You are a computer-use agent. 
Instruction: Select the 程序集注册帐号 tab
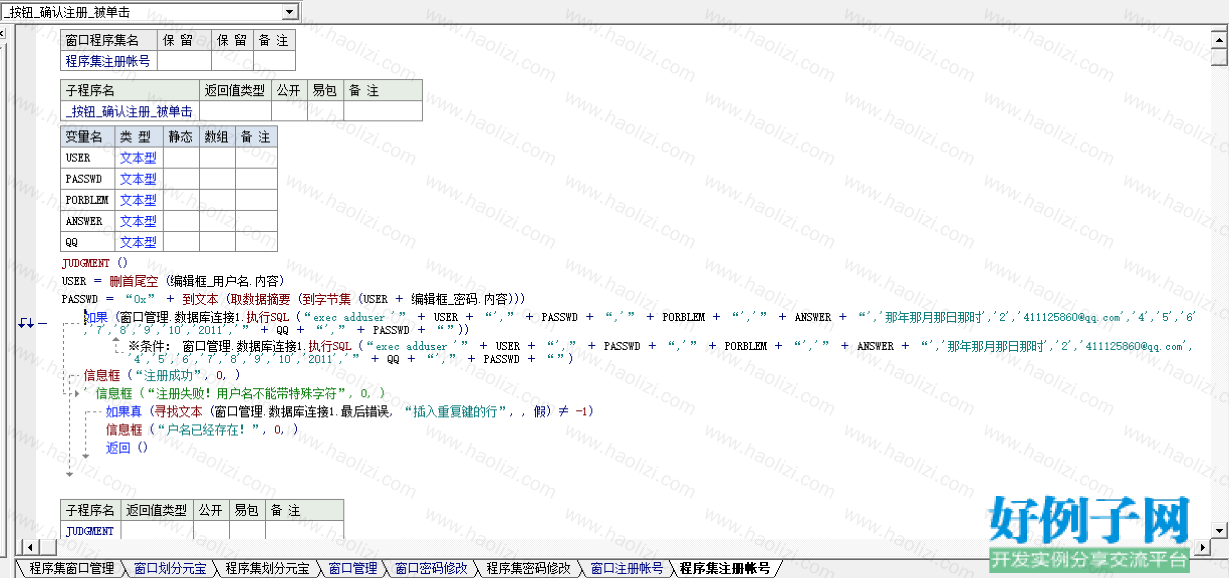pyautogui.click(x=724, y=568)
